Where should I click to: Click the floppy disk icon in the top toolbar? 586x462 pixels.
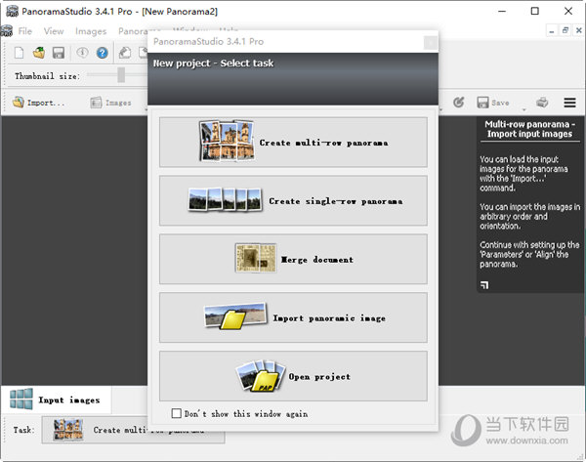(59, 53)
